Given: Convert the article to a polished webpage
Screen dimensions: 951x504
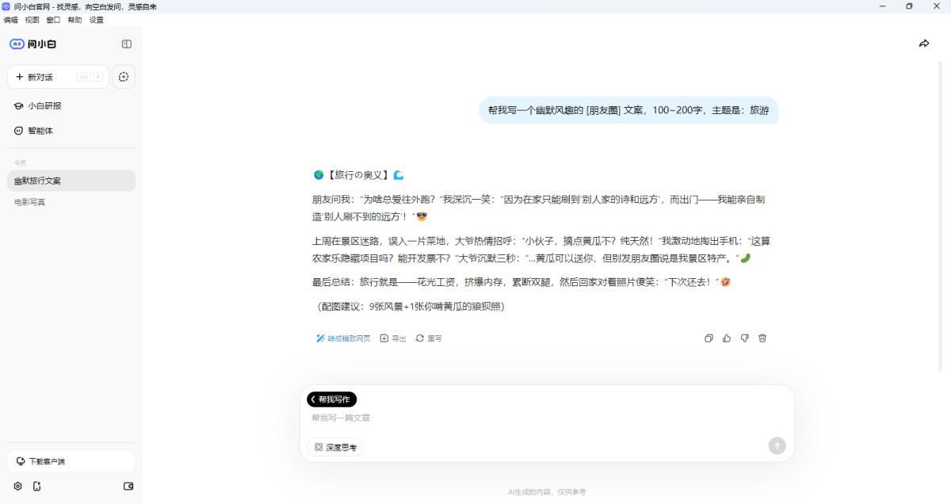Looking at the screenshot, I should (343, 338).
